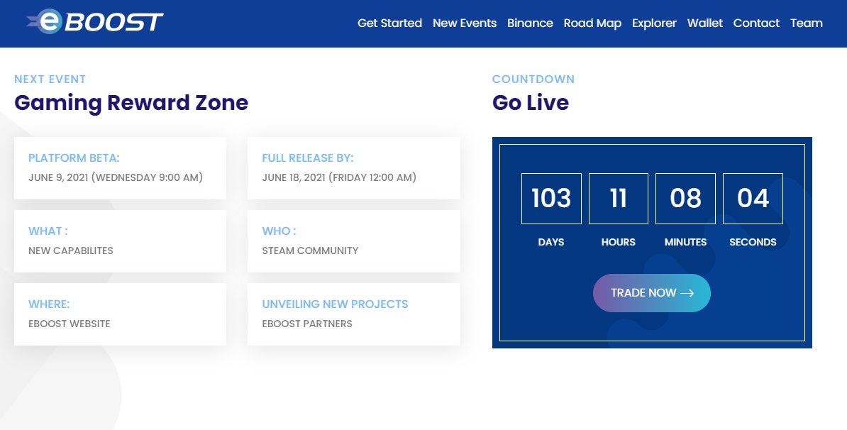The width and height of the screenshot is (847, 430).
Task: Click the HOURS label
Action: point(619,242)
